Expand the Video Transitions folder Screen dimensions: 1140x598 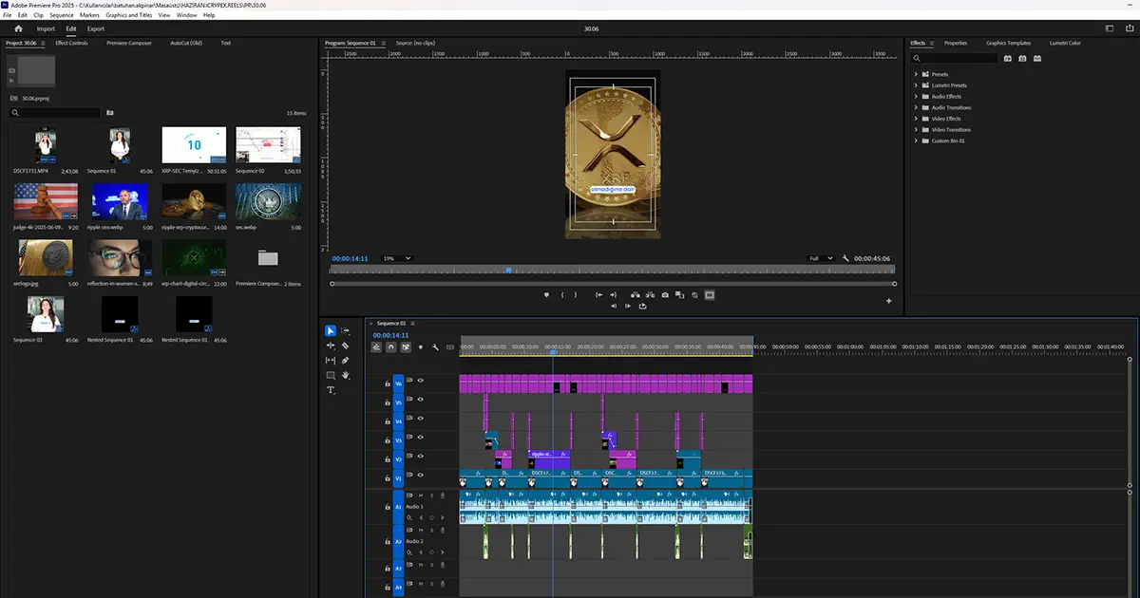[x=917, y=130]
